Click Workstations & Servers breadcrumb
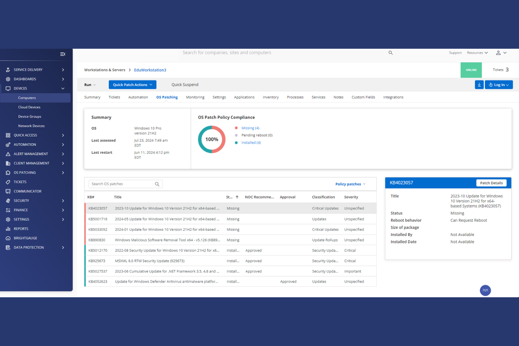Screen dimensions: 519x346 [x=105, y=70]
